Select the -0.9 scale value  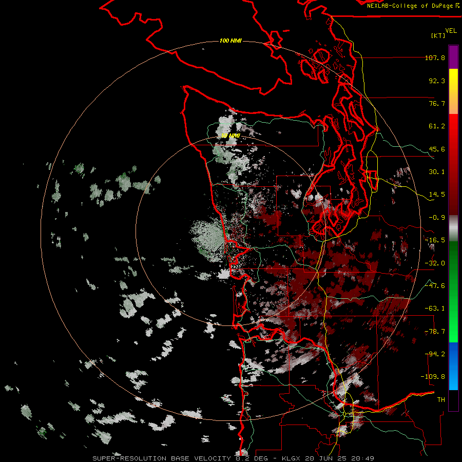click(x=437, y=218)
